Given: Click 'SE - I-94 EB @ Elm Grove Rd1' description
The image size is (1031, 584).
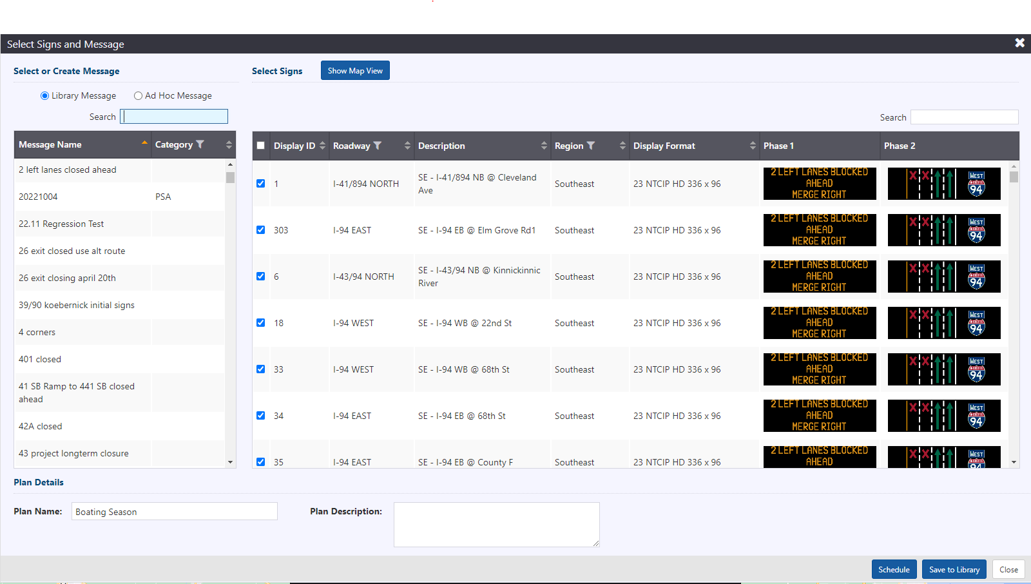Looking at the screenshot, I should [477, 230].
